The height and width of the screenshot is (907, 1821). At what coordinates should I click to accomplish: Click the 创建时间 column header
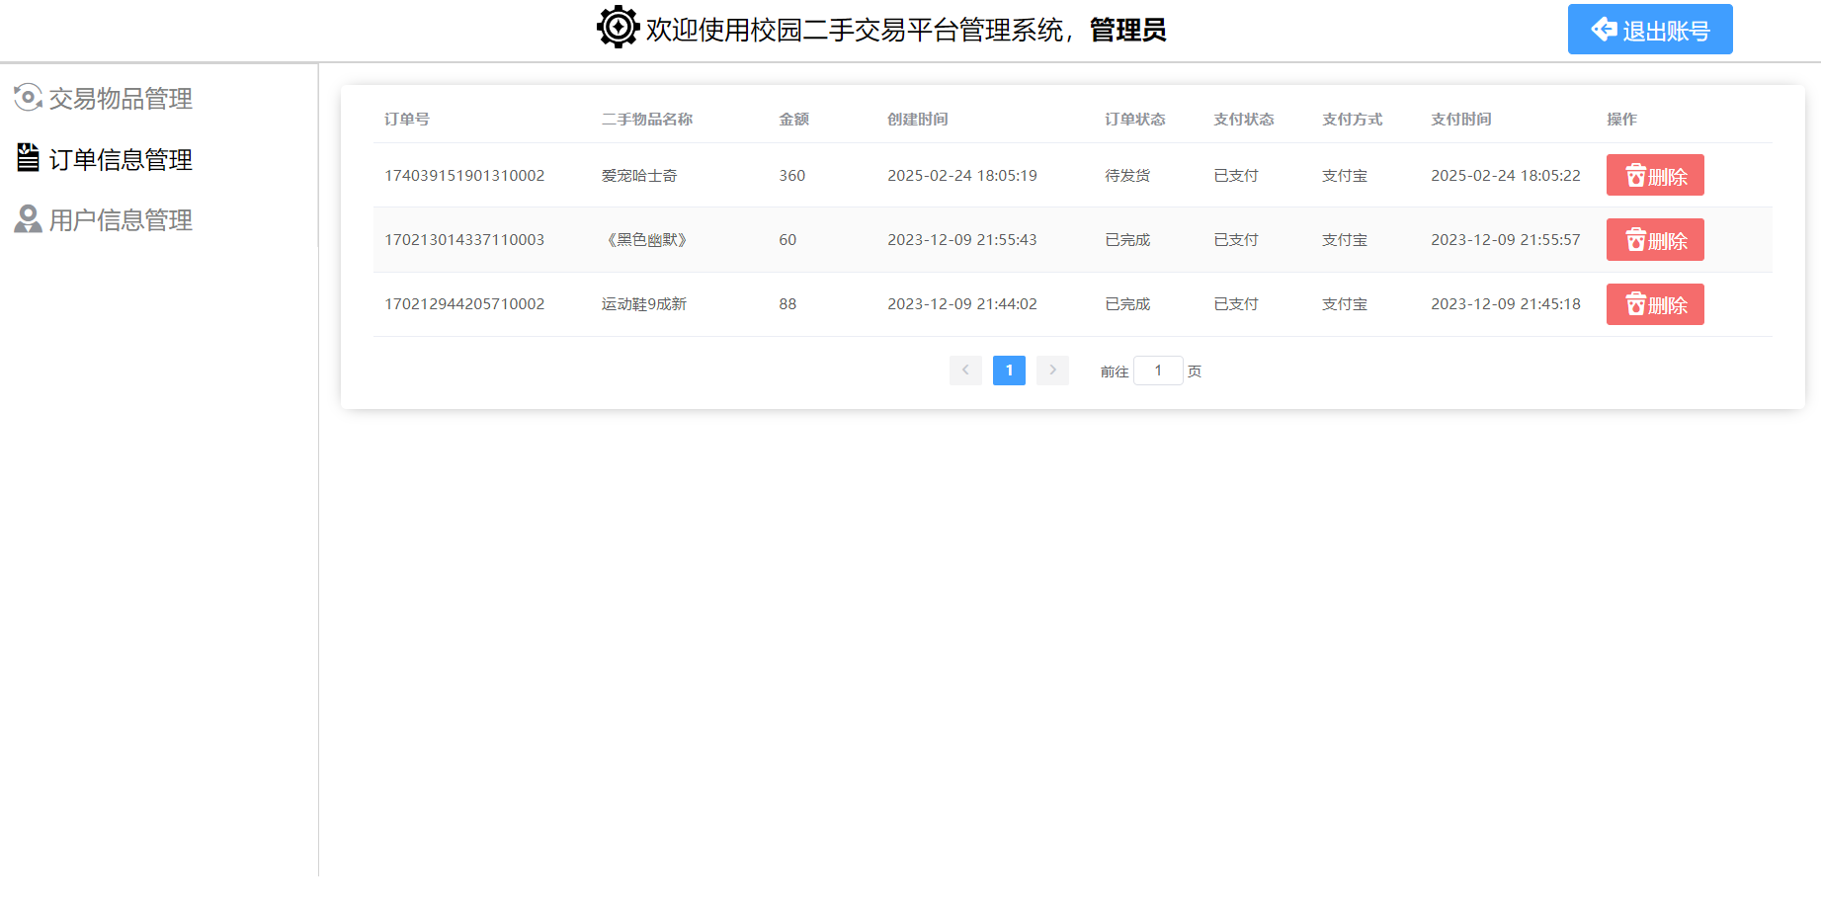918,119
